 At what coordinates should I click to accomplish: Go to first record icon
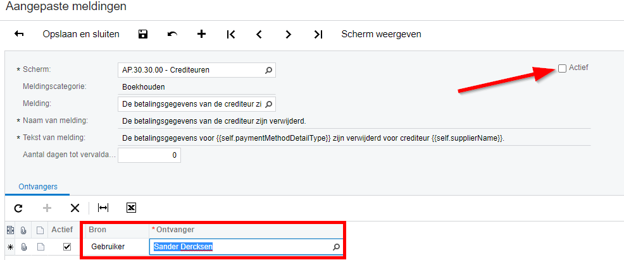pyautogui.click(x=231, y=35)
